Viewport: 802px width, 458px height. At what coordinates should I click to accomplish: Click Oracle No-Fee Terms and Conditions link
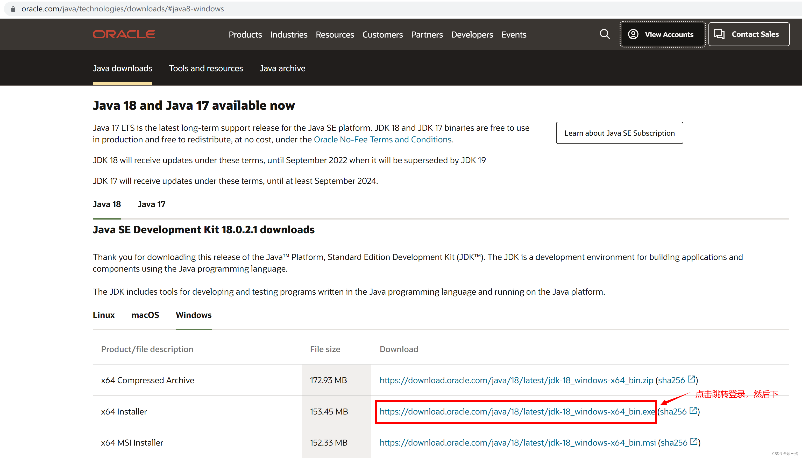click(x=382, y=139)
